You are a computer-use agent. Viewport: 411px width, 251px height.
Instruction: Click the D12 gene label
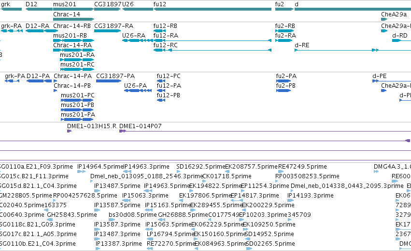tap(31, 4)
